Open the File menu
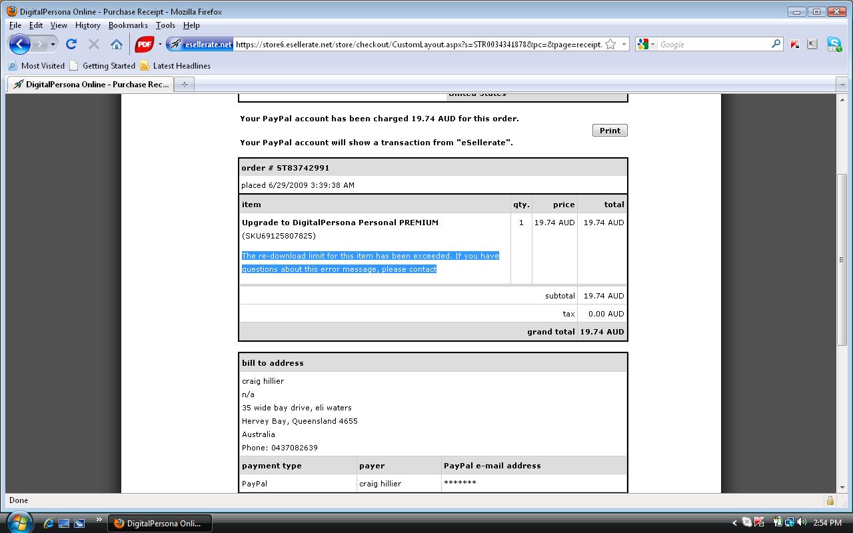 (15, 25)
